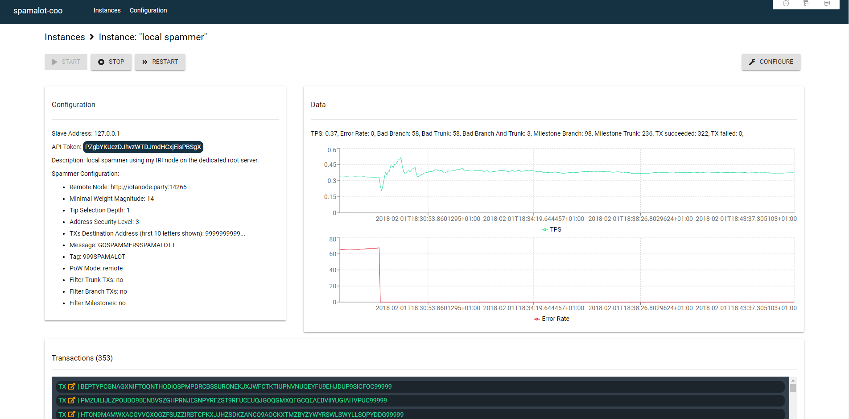Click the Transactions (353) heading
This screenshot has height=419, width=849.
82,358
